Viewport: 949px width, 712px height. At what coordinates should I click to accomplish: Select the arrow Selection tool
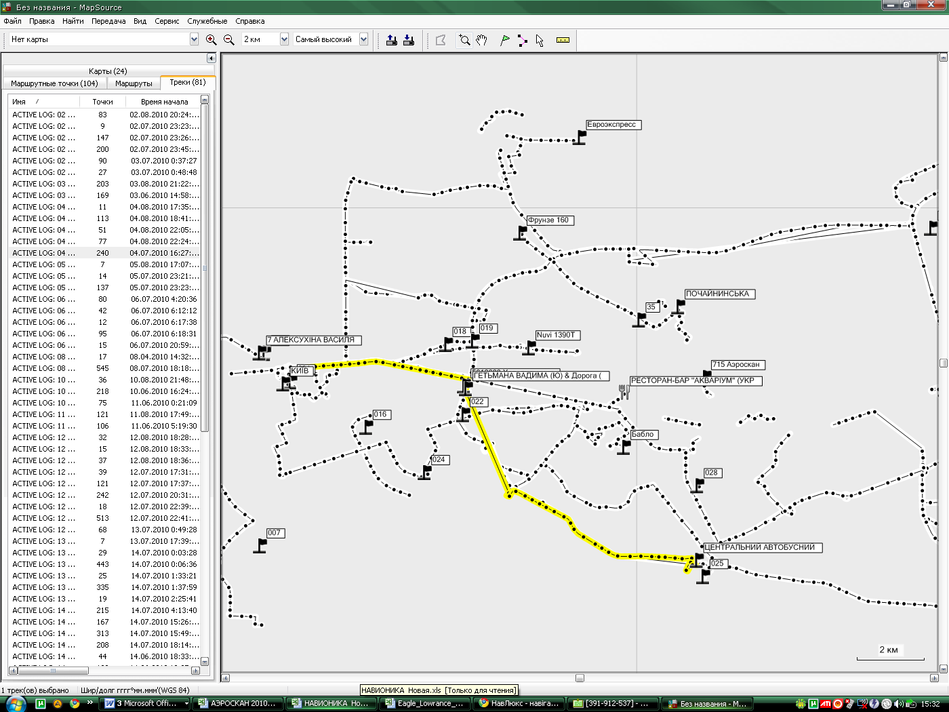540,40
